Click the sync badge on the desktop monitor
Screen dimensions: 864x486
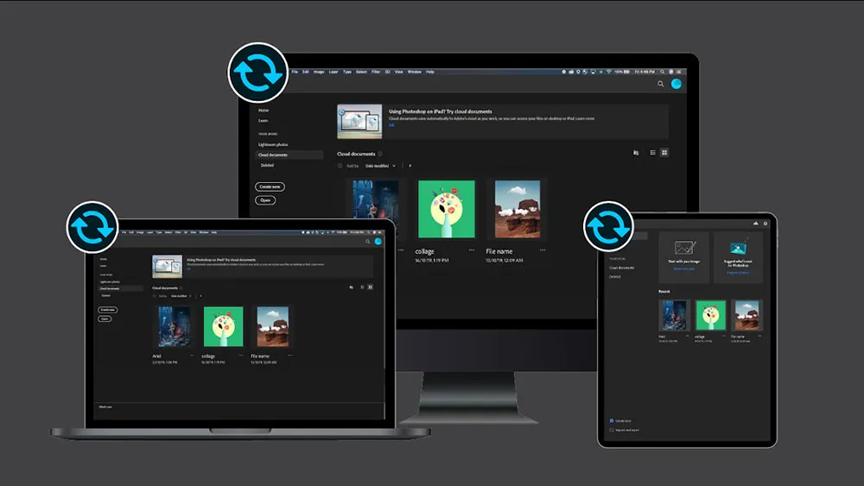tap(257, 73)
